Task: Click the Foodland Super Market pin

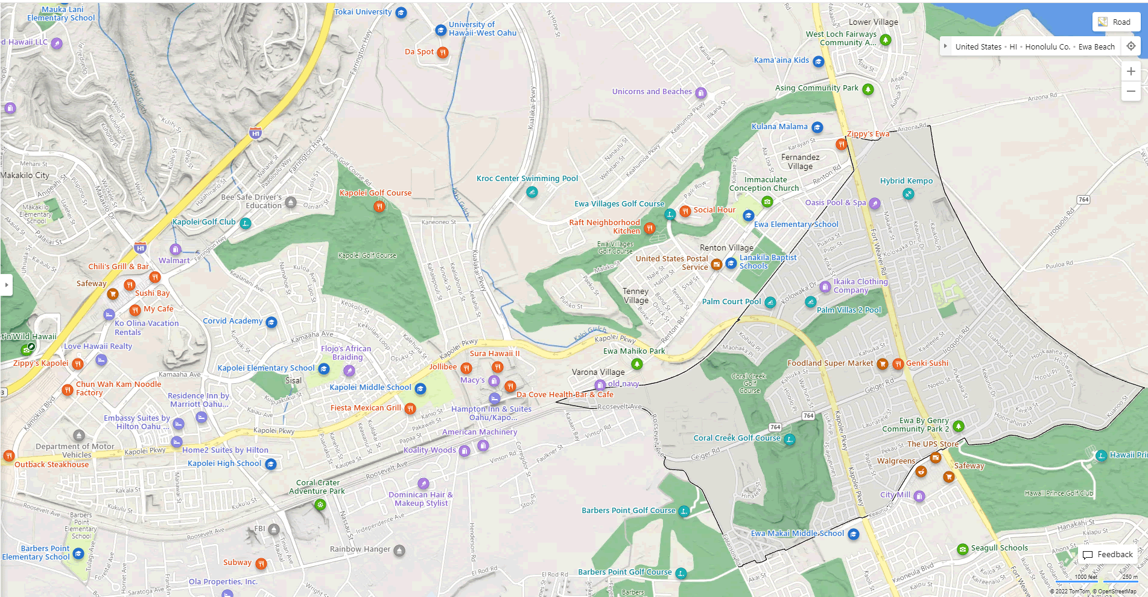Action: click(x=883, y=363)
